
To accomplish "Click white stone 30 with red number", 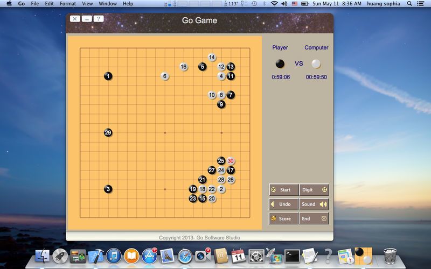I will click(x=231, y=161).
